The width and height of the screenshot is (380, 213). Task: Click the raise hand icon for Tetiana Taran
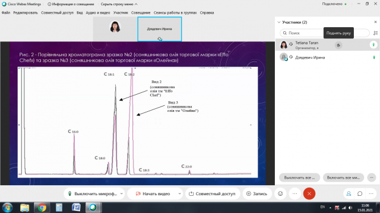coord(338,45)
